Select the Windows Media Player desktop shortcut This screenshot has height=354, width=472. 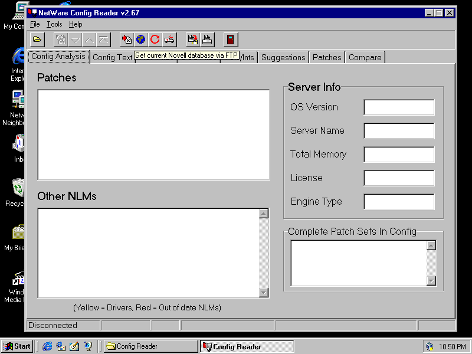[x=15, y=286]
